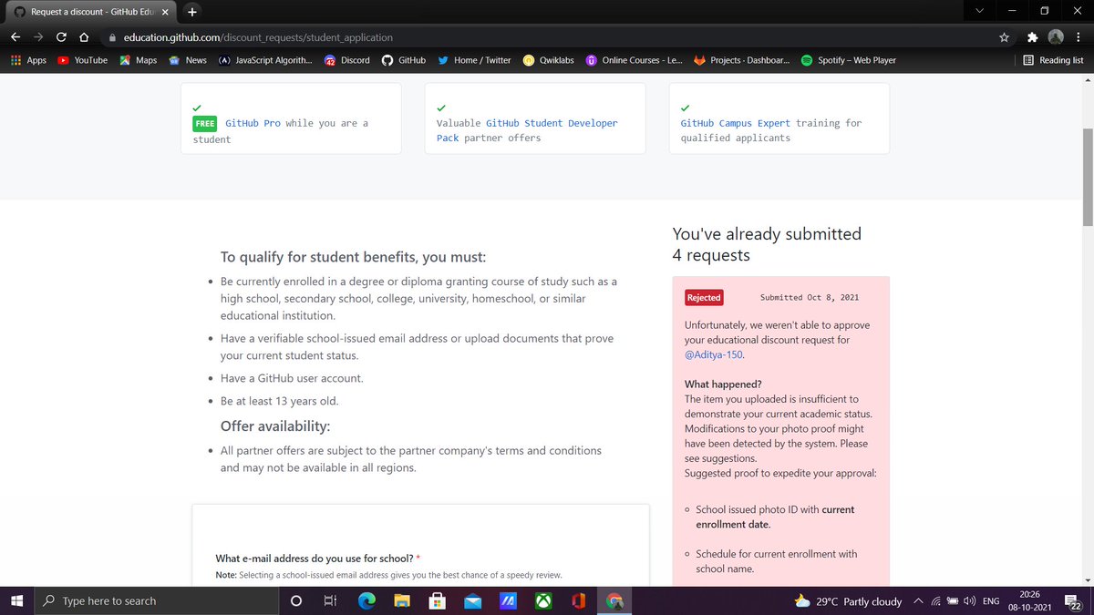Image resolution: width=1094 pixels, height=615 pixels.
Task: Open the weather widget showing 29°C Partly cloudy
Action: coord(848,601)
